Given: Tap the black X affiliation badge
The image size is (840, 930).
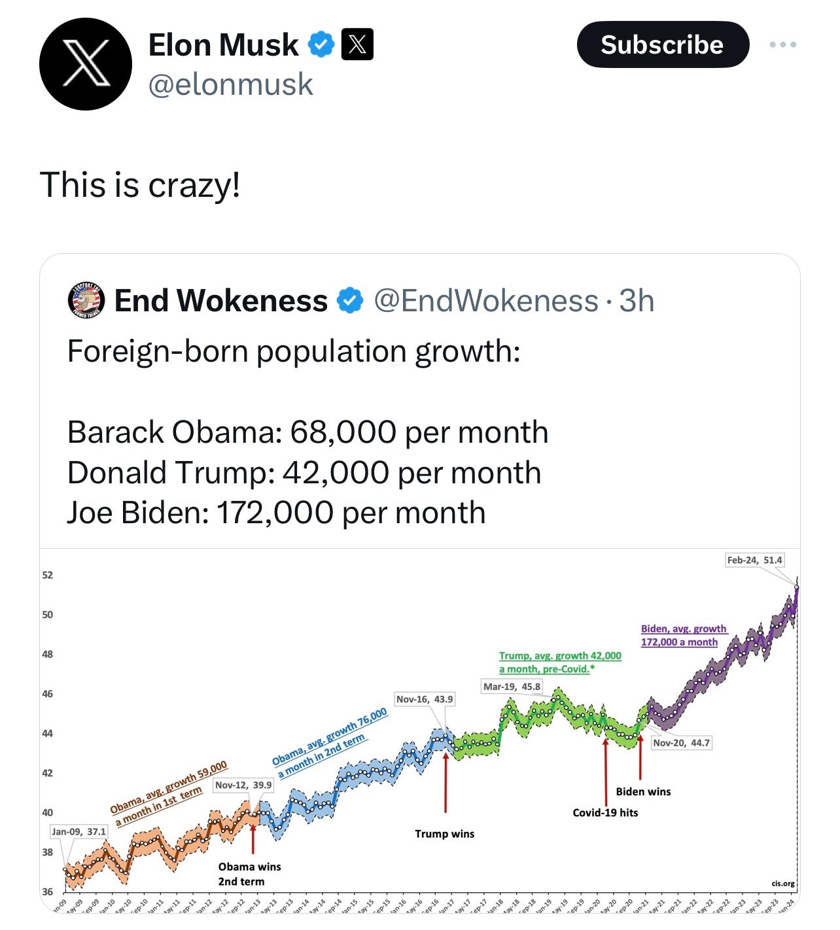Looking at the screenshot, I should (x=358, y=44).
